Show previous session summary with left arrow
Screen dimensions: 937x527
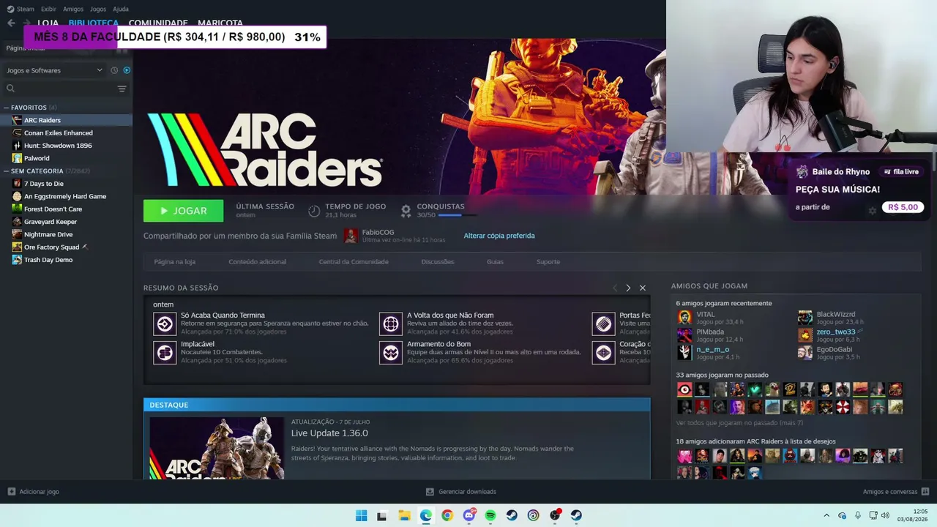click(615, 288)
